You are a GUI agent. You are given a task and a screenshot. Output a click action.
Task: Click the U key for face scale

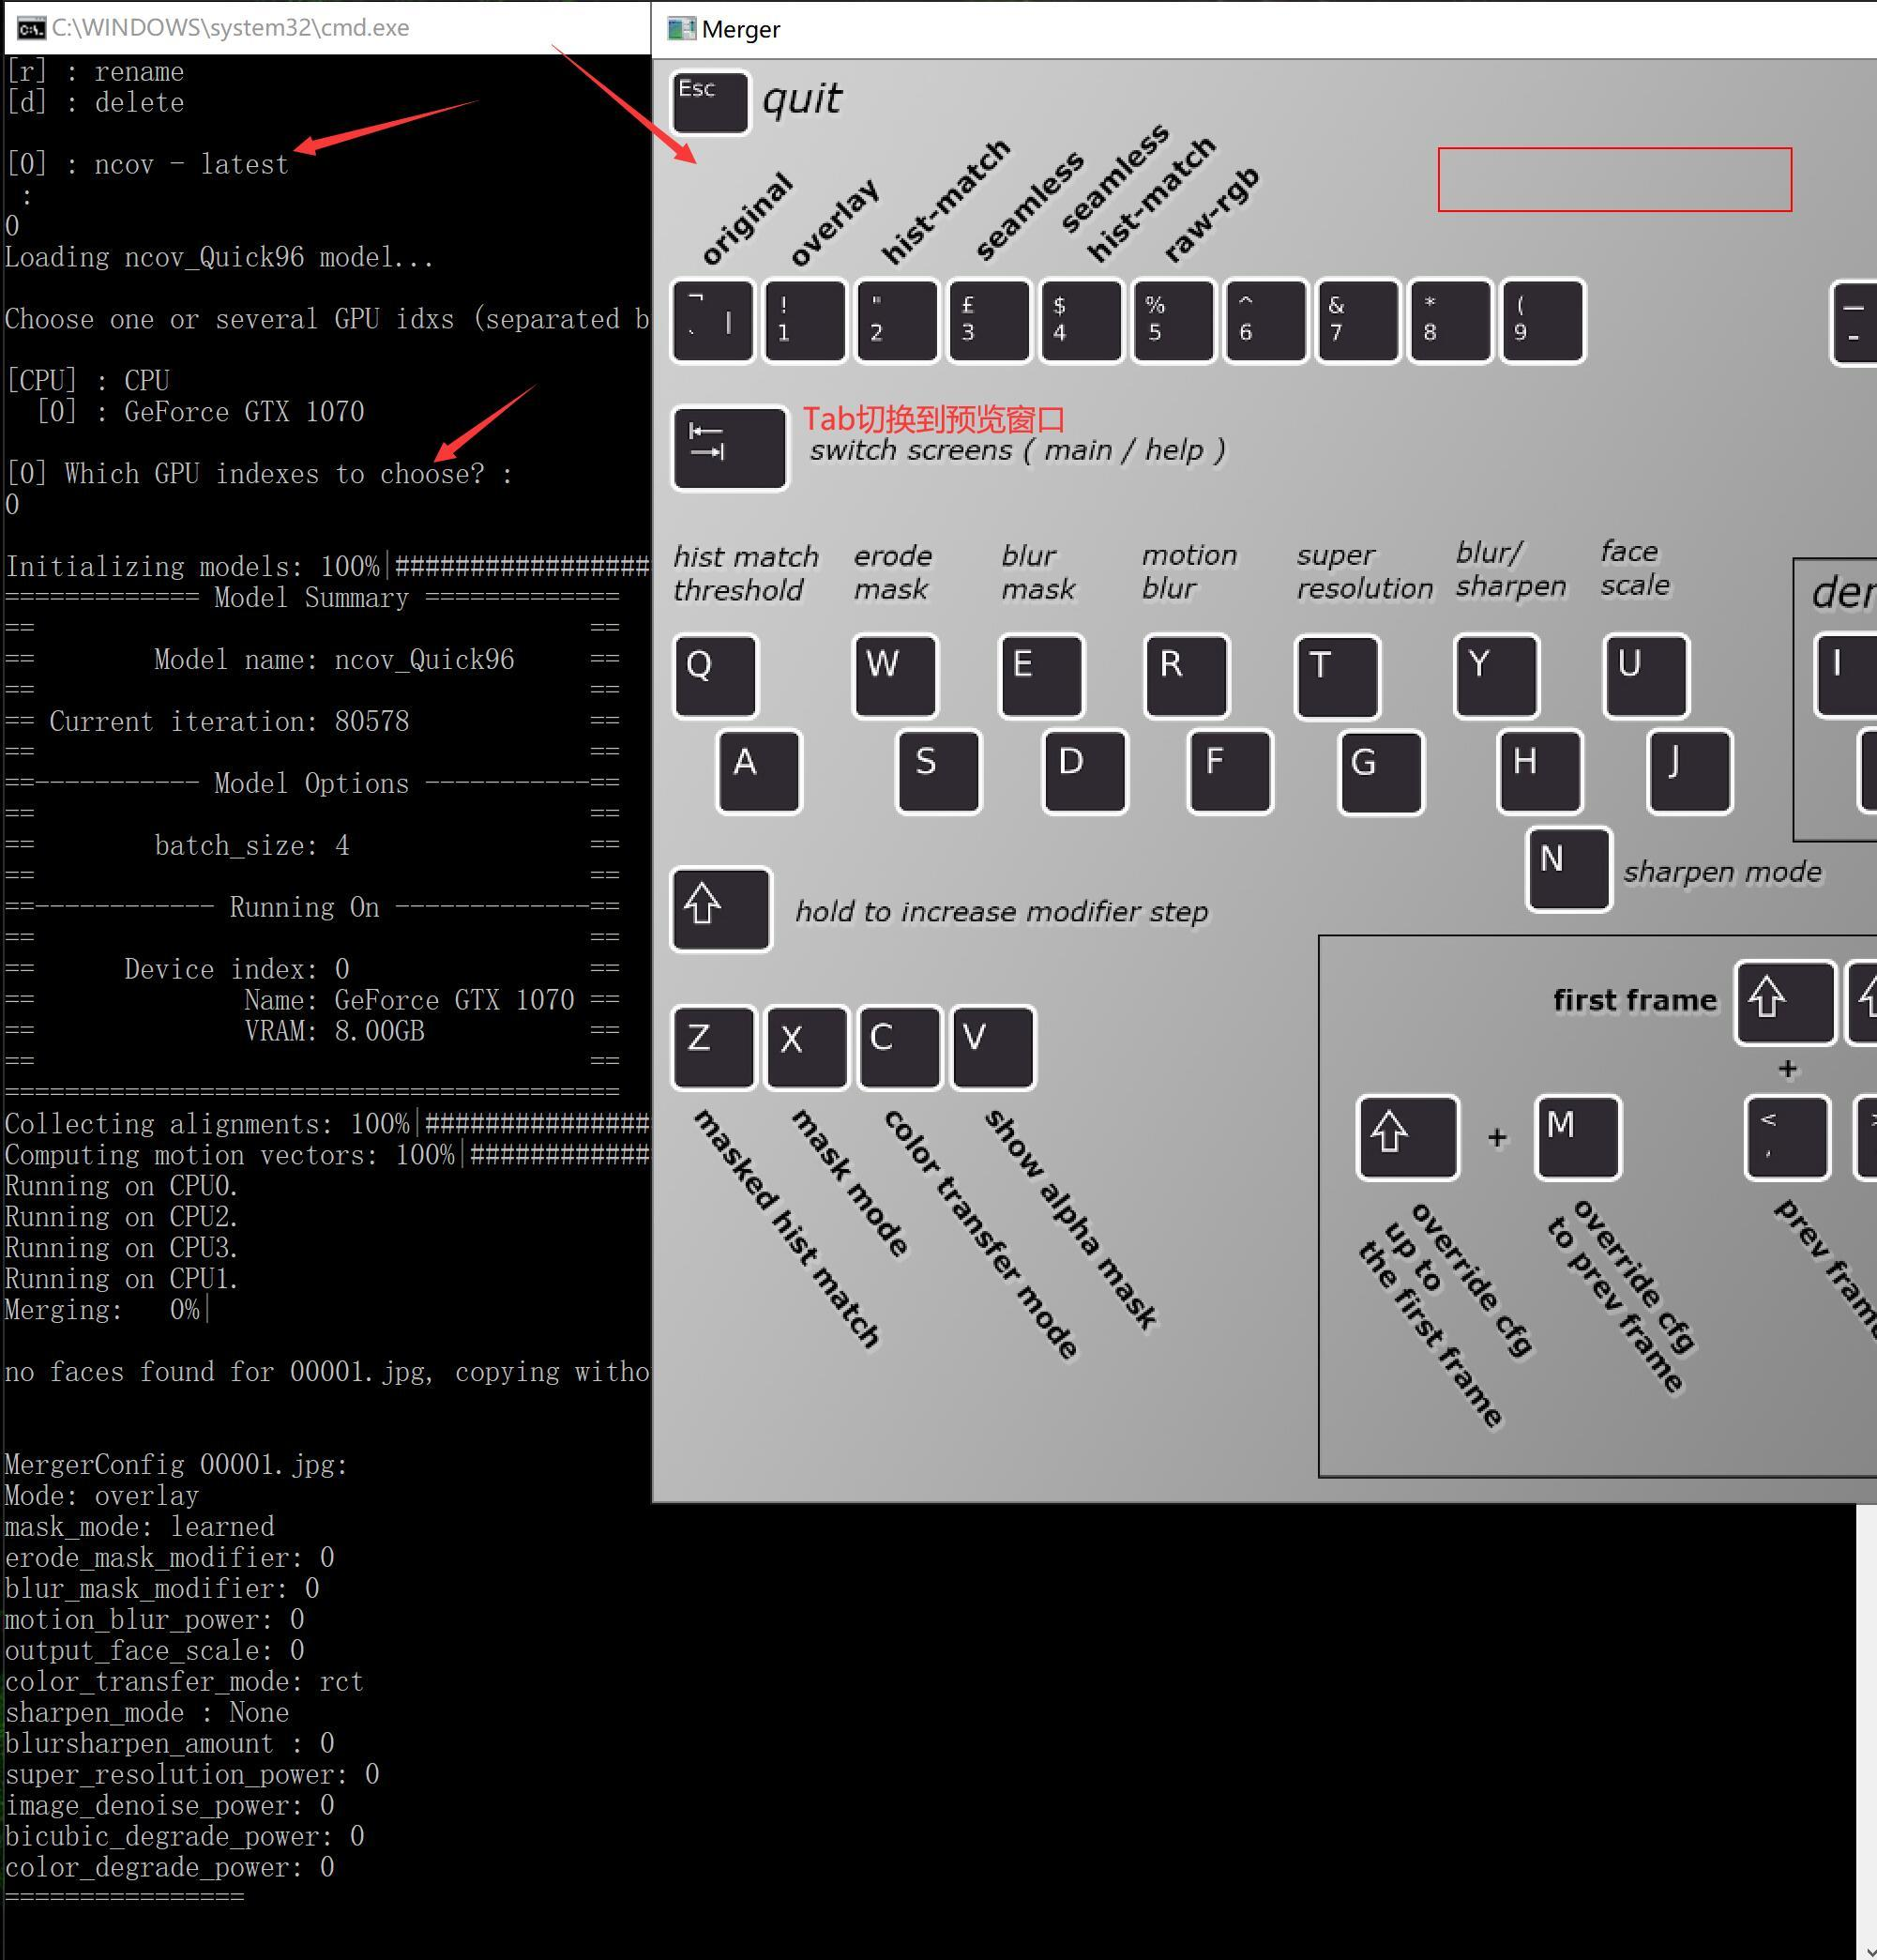[x=1646, y=676]
